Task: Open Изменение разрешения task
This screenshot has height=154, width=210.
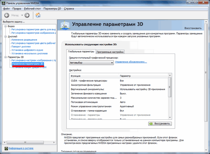Action: (x=24, y=40)
